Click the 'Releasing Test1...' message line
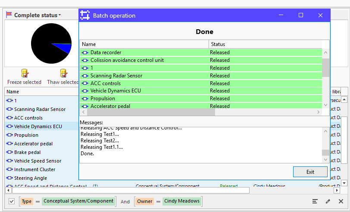 click(x=100, y=134)
